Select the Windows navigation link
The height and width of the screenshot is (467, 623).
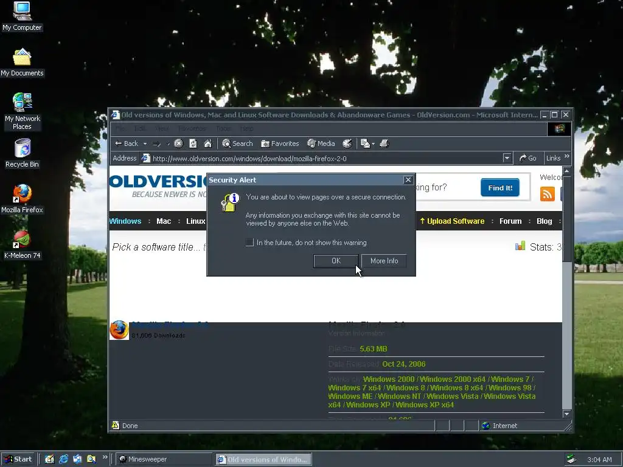coord(125,221)
